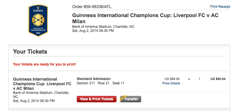Click the Row 21 text

coord(103,83)
